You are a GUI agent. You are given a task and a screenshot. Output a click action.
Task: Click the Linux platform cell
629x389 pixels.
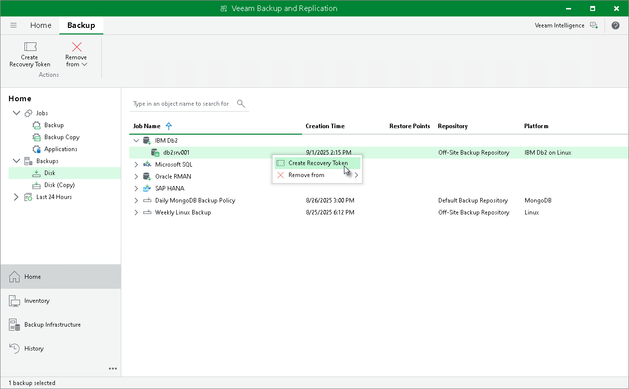click(x=532, y=212)
